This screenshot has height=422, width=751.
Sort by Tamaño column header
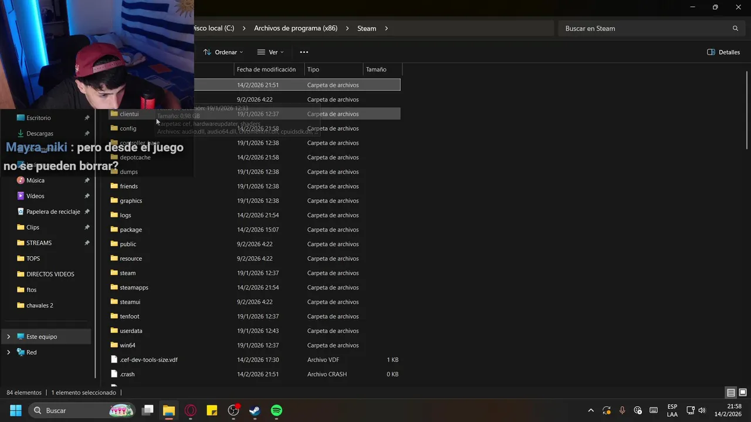pyautogui.click(x=383, y=69)
